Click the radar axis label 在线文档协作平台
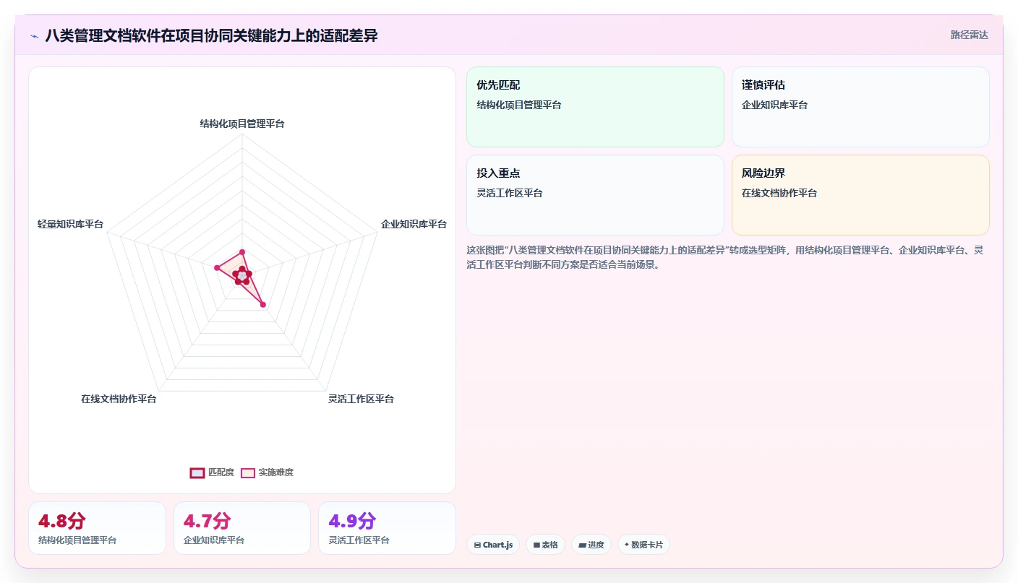This screenshot has width=1018, height=583. [x=119, y=399]
